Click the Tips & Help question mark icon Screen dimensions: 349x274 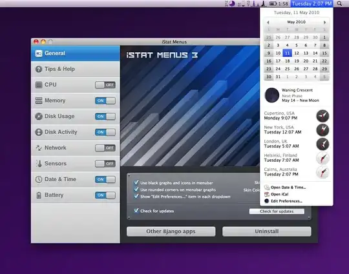pos(39,69)
